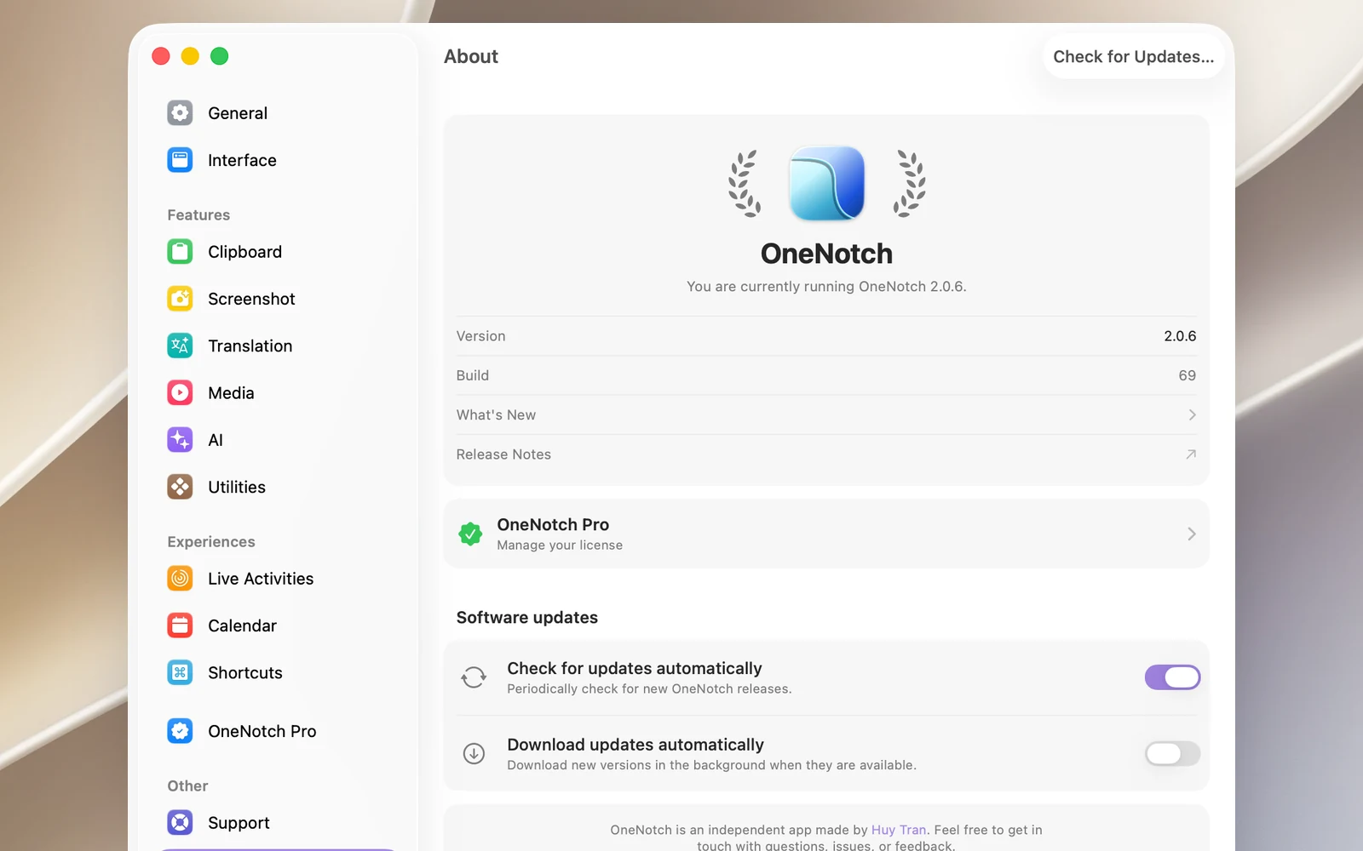Open the AI sparkle icon
The width and height of the screenshot is (1363, 851).
pos(180,440)
